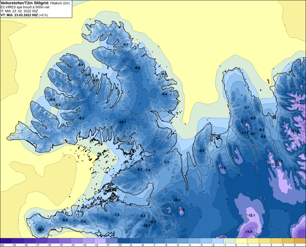
Task: Click the 'Hitakort (2m)' label in header
Action: pyautogui.click(x=60, y=3)
